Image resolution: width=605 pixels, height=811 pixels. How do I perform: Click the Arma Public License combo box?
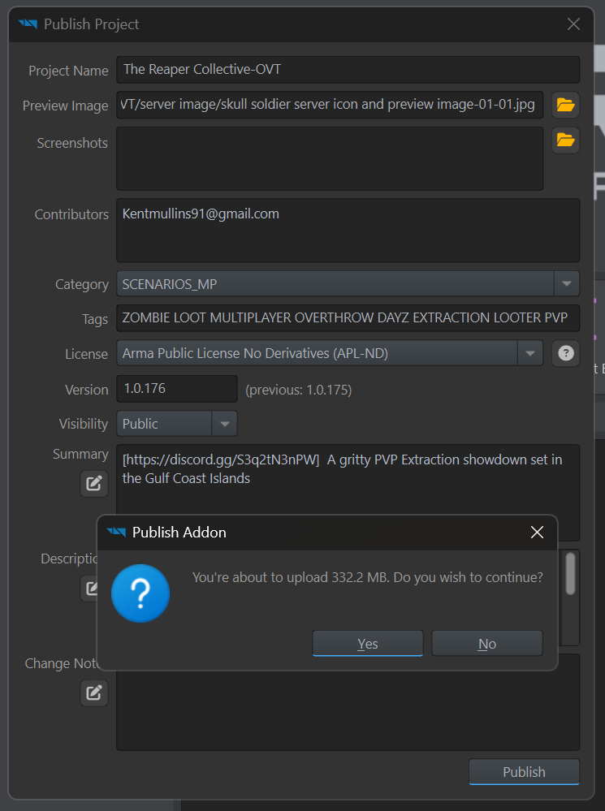point(330,353)
